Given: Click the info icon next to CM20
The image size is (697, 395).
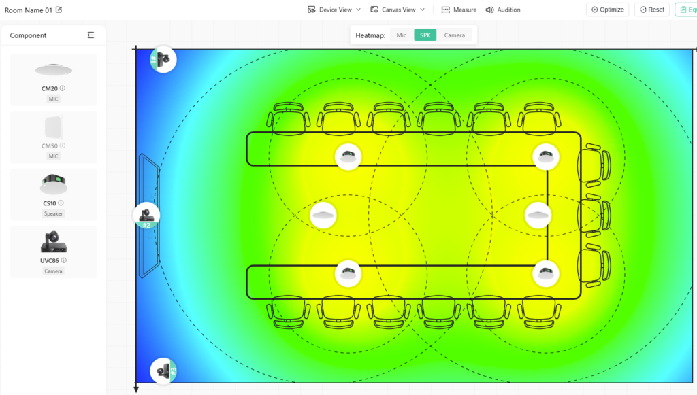Looking at the screenshot, I should point(63,88).
